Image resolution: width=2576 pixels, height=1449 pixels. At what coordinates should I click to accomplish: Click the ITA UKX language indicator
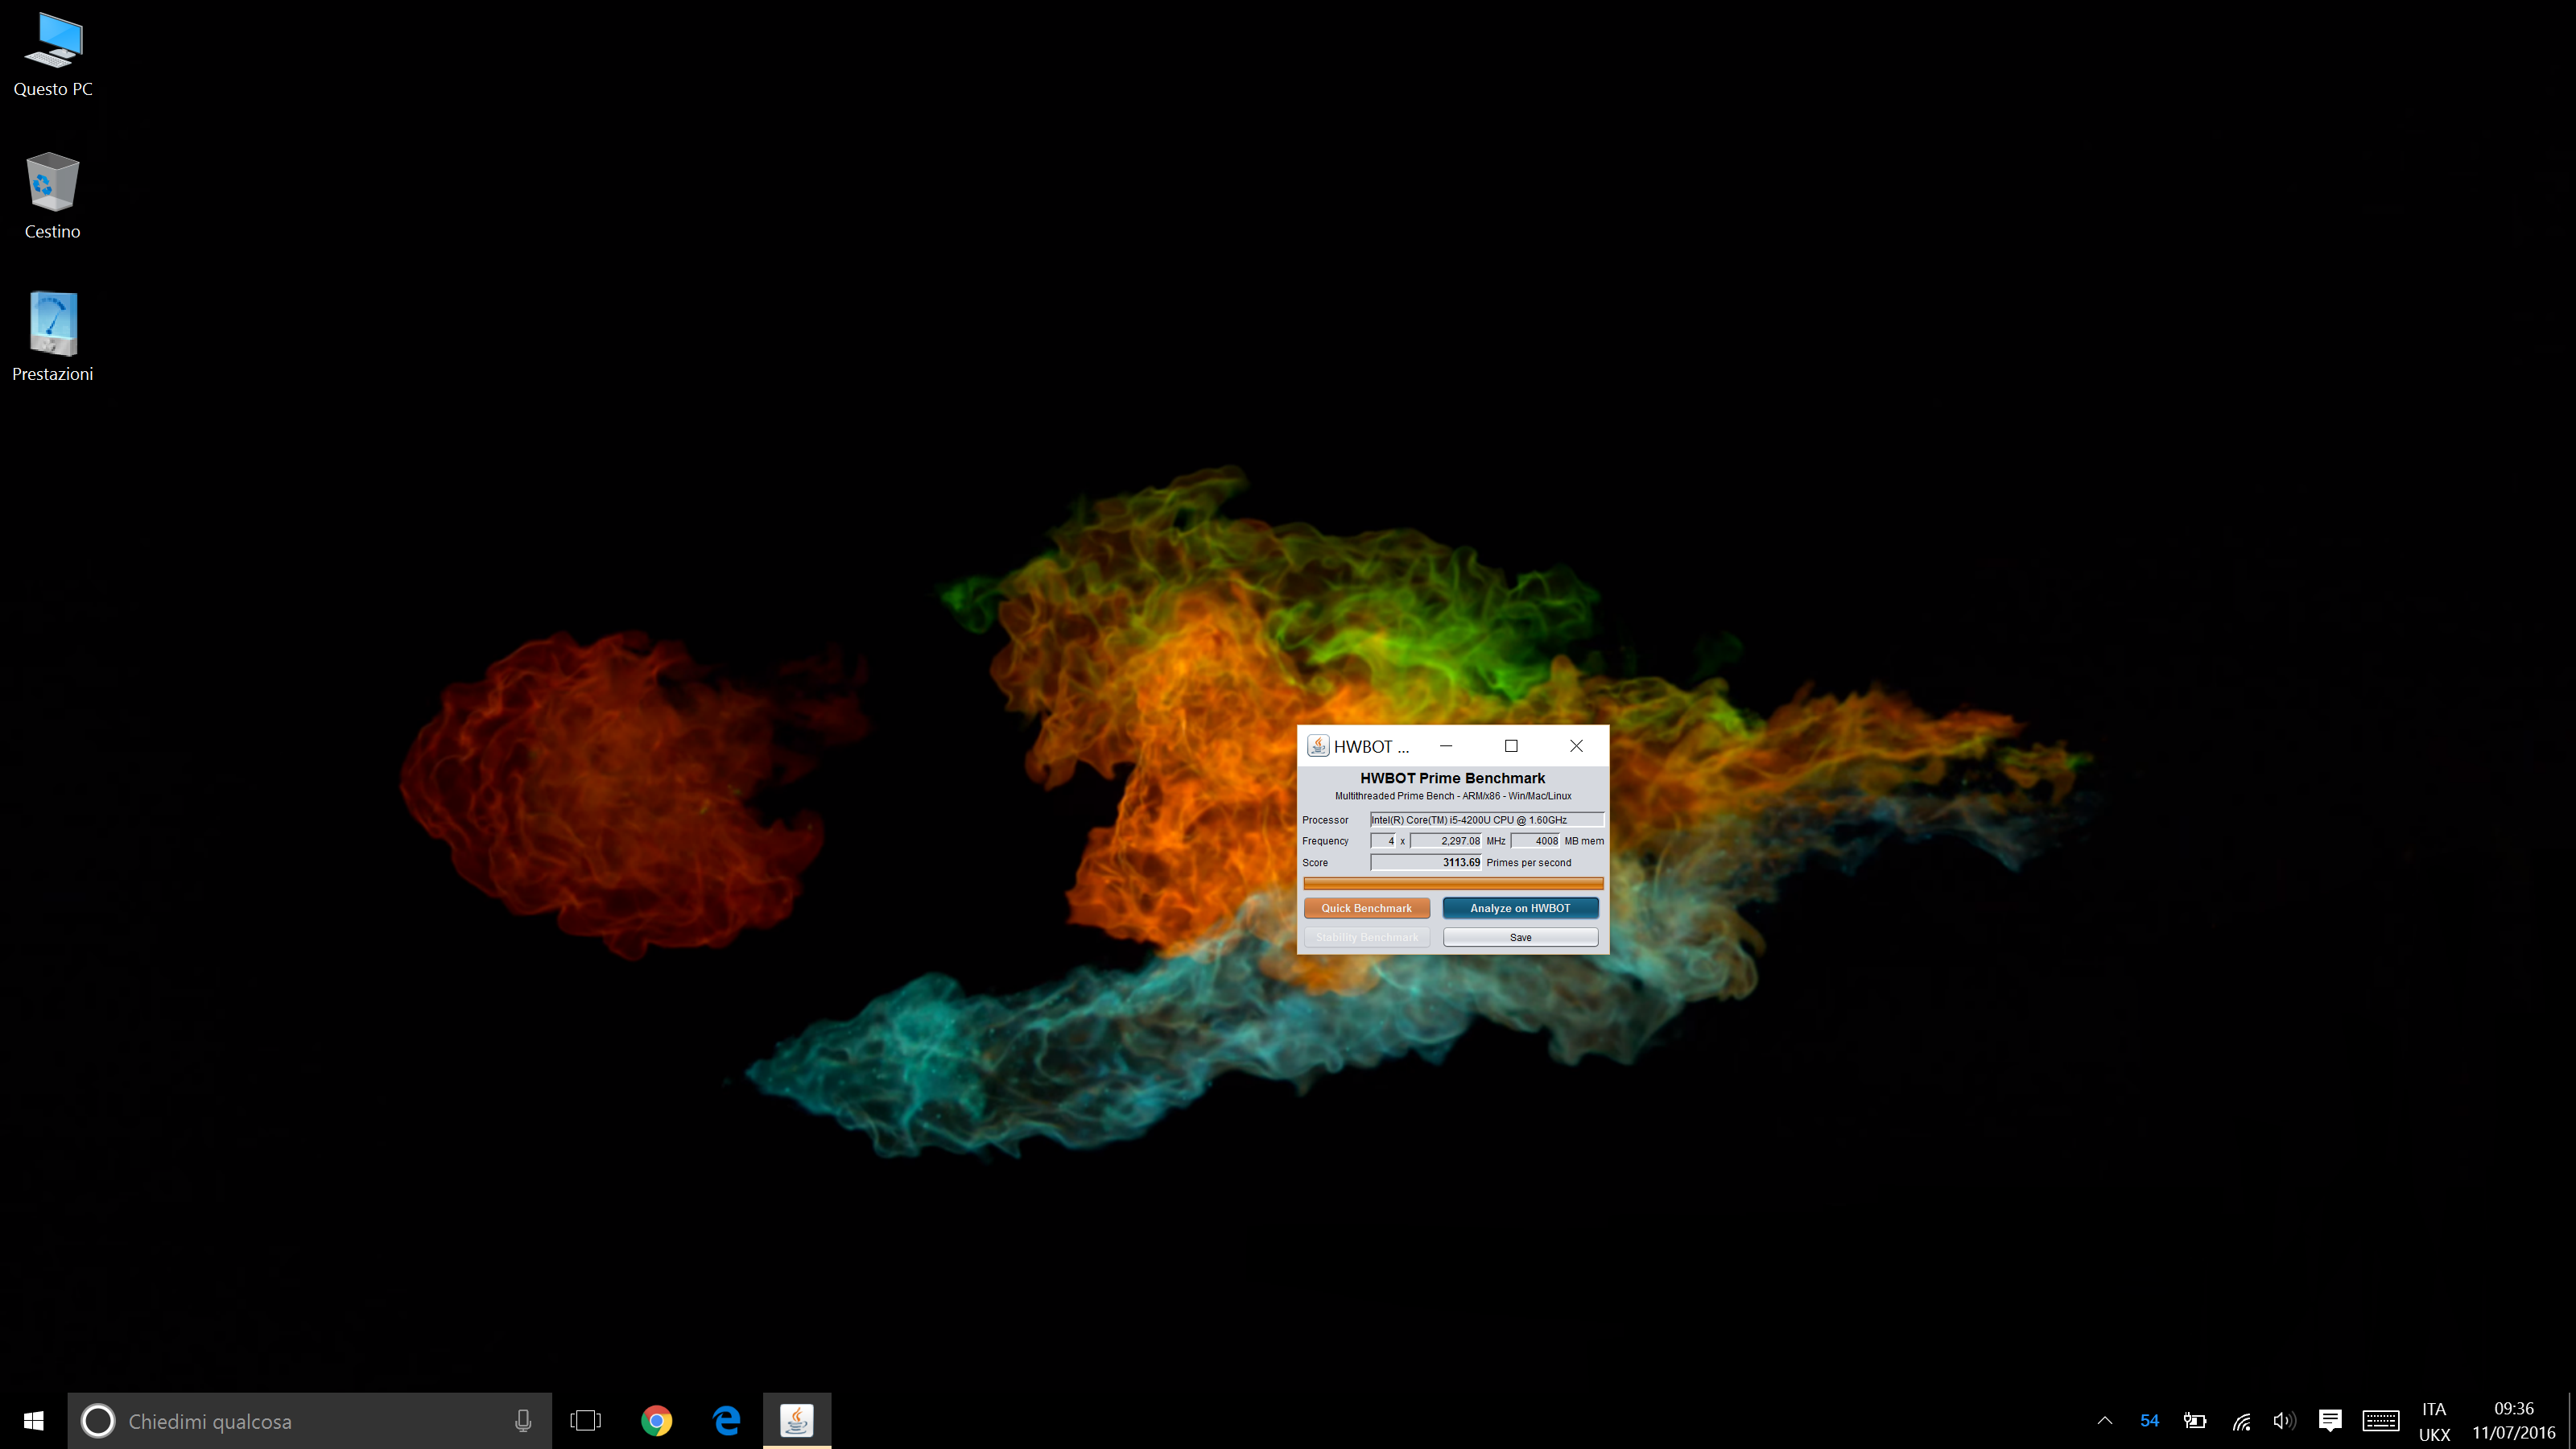coord(2434,1421)
